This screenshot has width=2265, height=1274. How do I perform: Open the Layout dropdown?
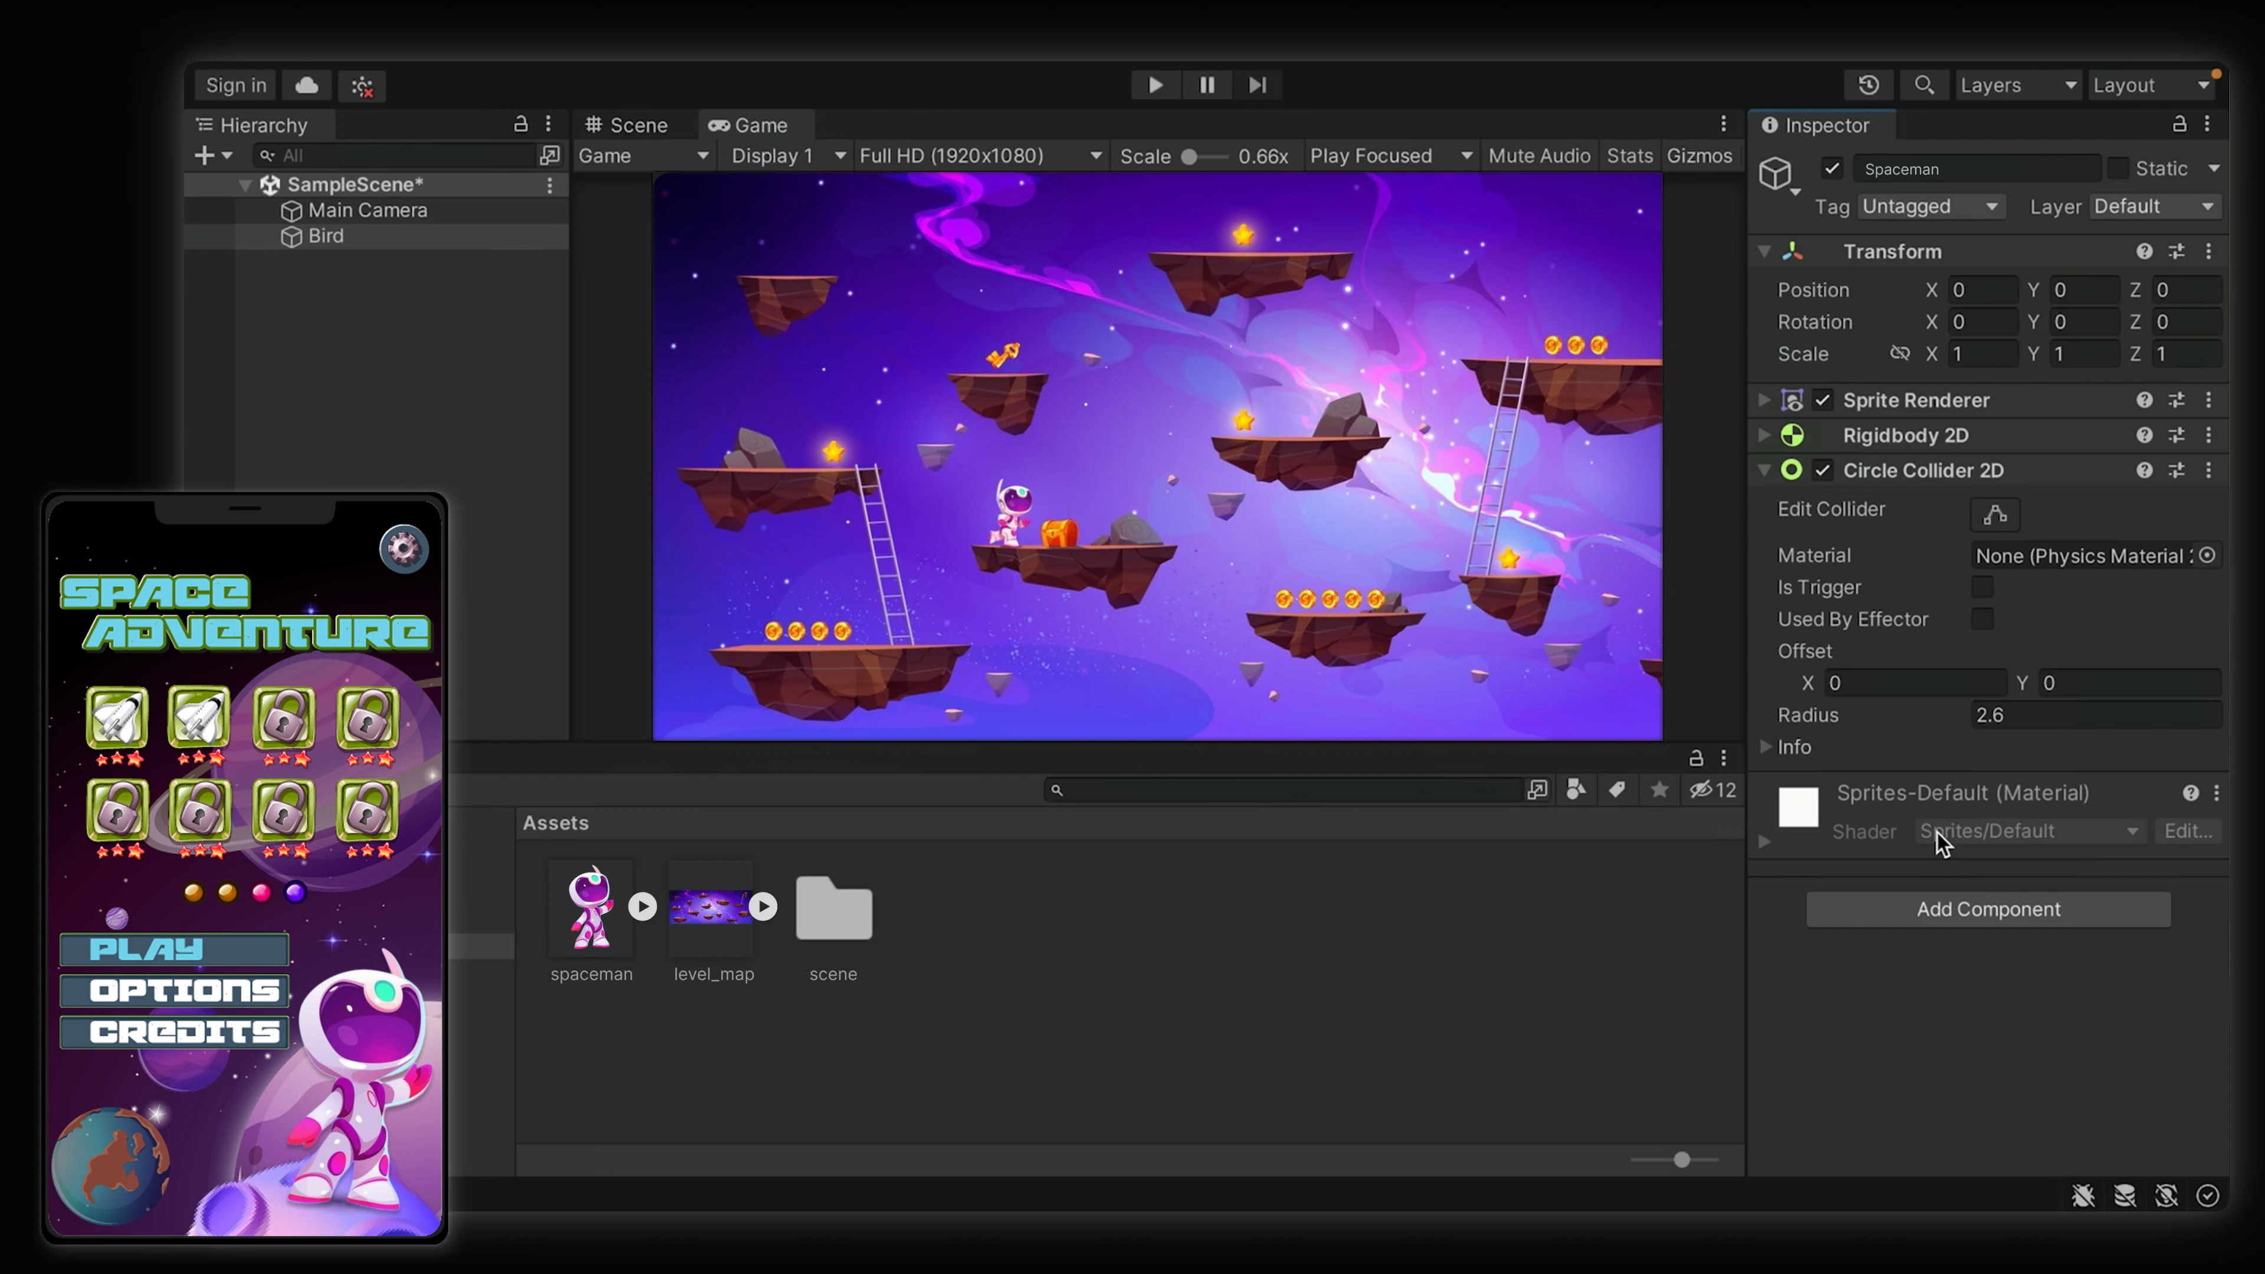(x=2152, y=84)
